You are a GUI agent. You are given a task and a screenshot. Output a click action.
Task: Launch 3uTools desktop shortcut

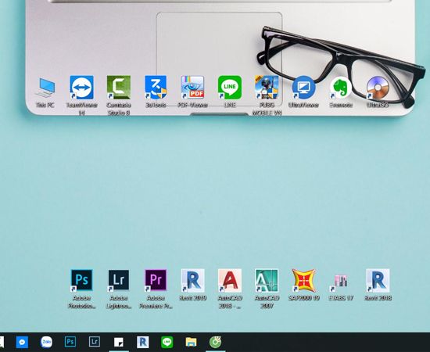[x=156, y=88]
